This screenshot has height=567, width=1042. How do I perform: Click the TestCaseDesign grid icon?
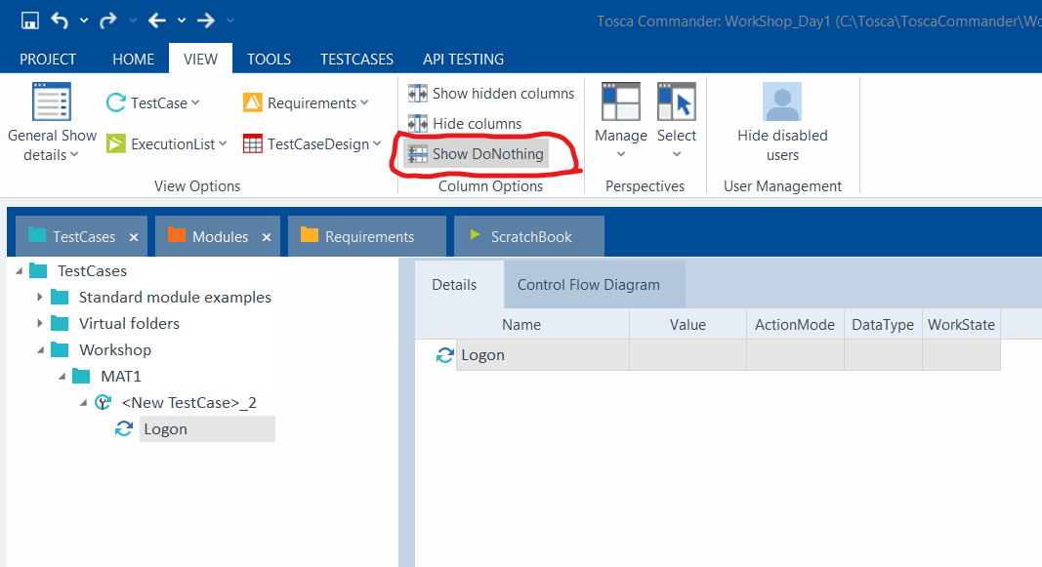coord(253,143)
